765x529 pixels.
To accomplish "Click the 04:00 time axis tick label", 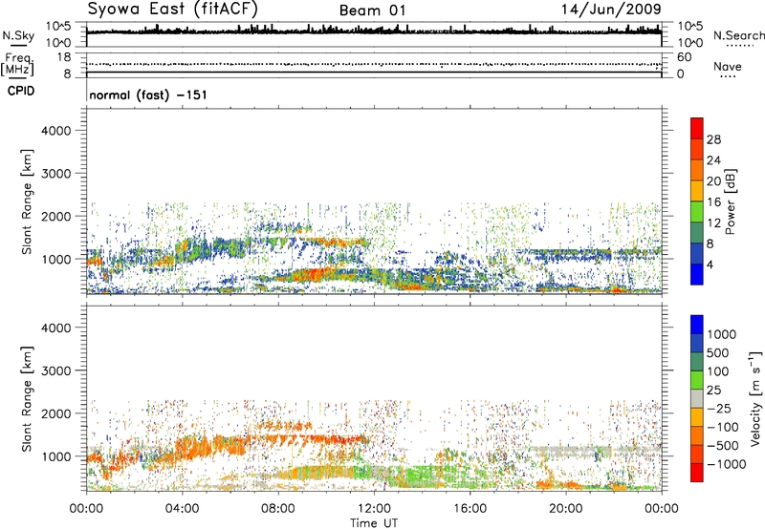I will click(x=182, y=509).
